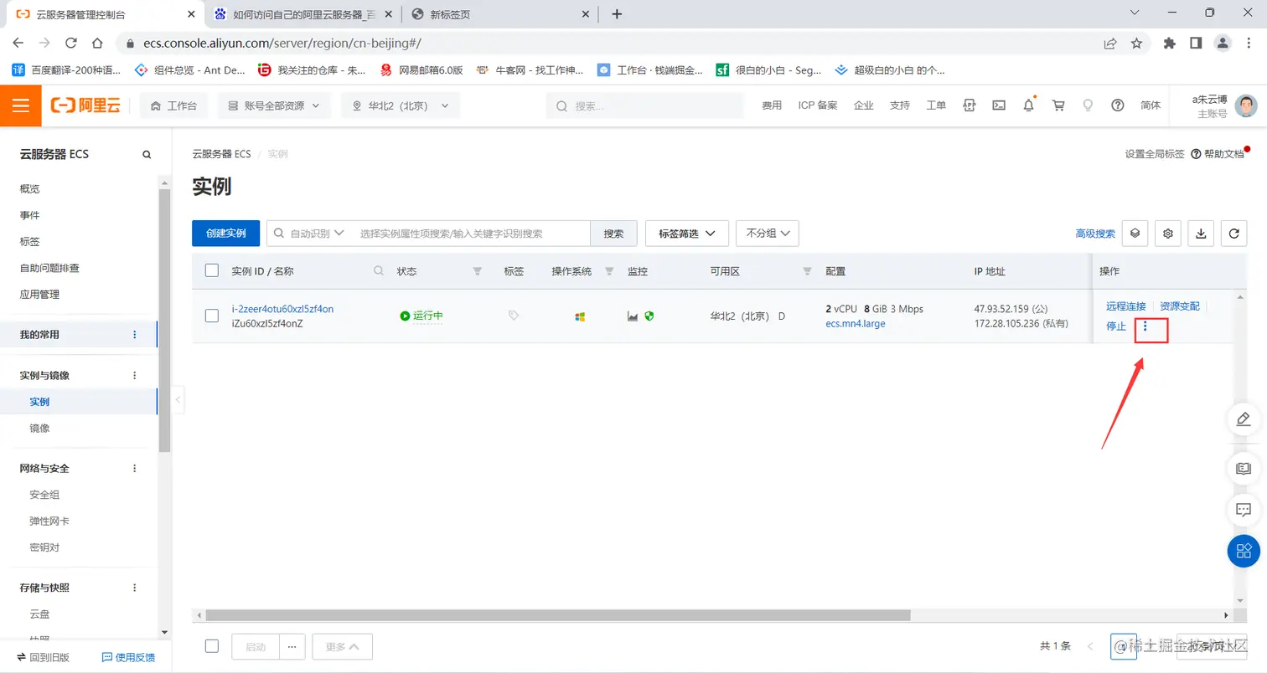Open the floating chat support icon
This screenshot has height=673, width=1267.
point(1244,509)
